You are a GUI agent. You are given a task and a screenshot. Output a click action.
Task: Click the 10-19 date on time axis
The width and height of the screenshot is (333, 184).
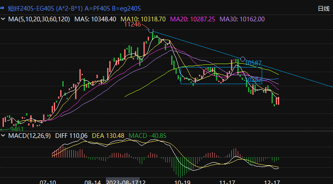point(182,181)
